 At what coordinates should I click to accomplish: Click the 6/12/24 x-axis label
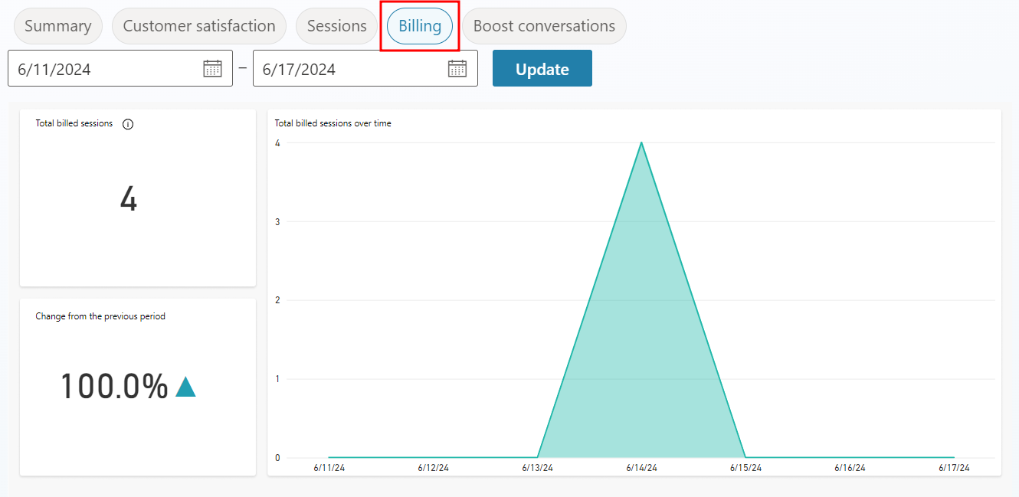point(434,467)
